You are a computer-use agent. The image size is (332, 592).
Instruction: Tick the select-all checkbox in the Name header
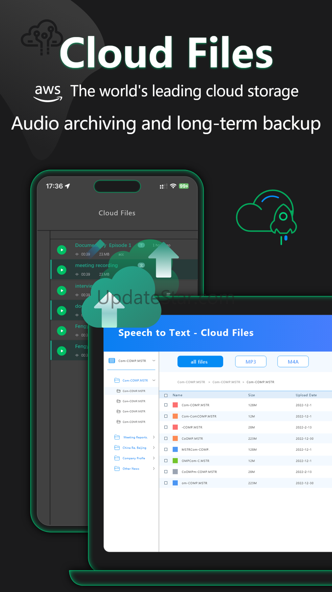pyautogui.click(x=166, y=395)
